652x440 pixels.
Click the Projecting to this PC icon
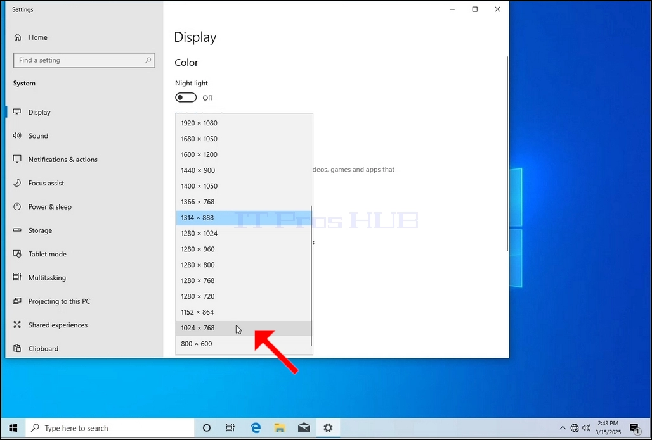pyautogui.click(x=17, y=301)
